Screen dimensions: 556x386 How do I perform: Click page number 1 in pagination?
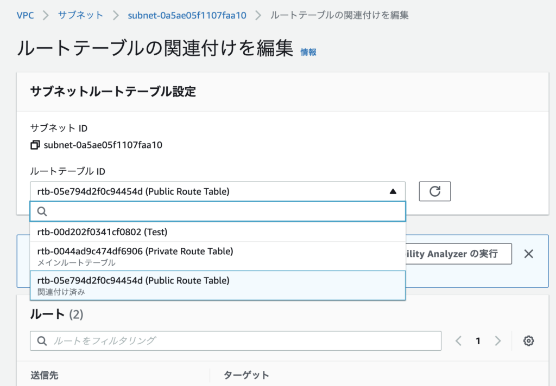(478, 340)
